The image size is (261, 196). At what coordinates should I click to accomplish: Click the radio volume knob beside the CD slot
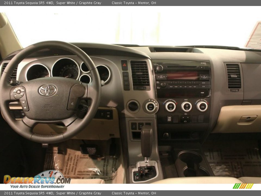point(159,68)
